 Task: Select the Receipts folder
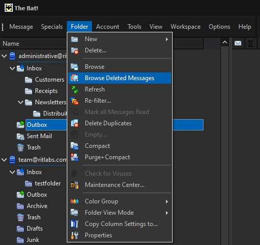pos(46,91)
